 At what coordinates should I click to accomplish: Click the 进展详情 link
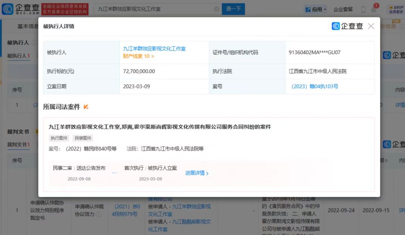[197, 173]
